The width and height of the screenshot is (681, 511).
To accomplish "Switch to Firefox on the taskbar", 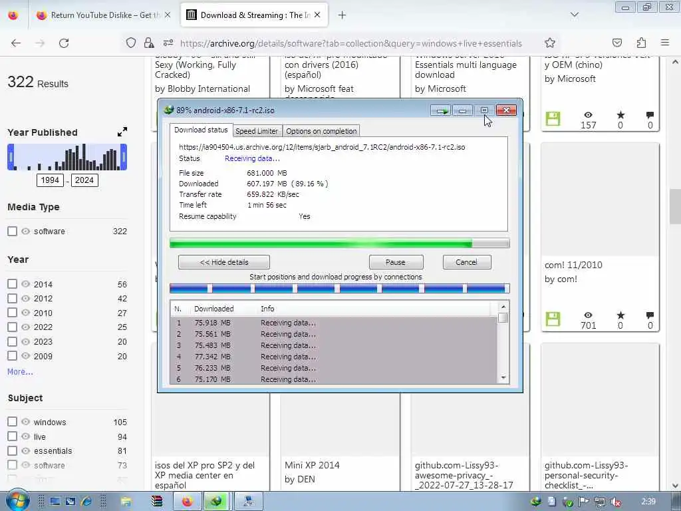I will 188,502.
